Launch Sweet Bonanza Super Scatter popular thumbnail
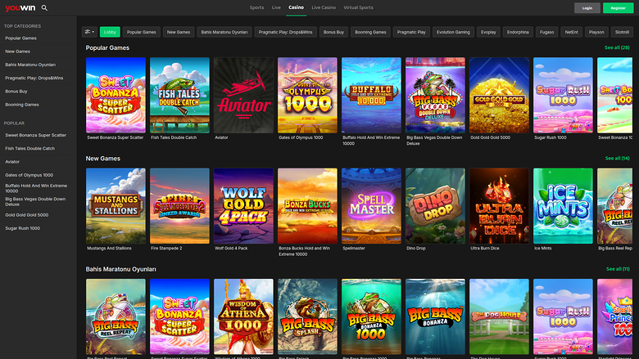The height and width of the screenshot is (359, 639). point(116,95)
